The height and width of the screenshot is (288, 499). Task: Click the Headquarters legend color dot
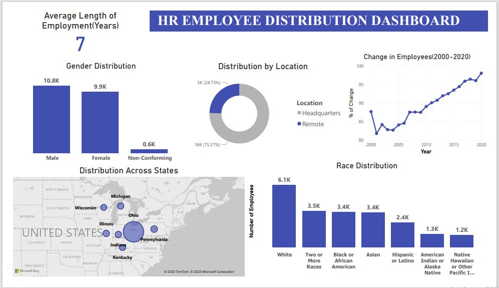click(299, 113)
